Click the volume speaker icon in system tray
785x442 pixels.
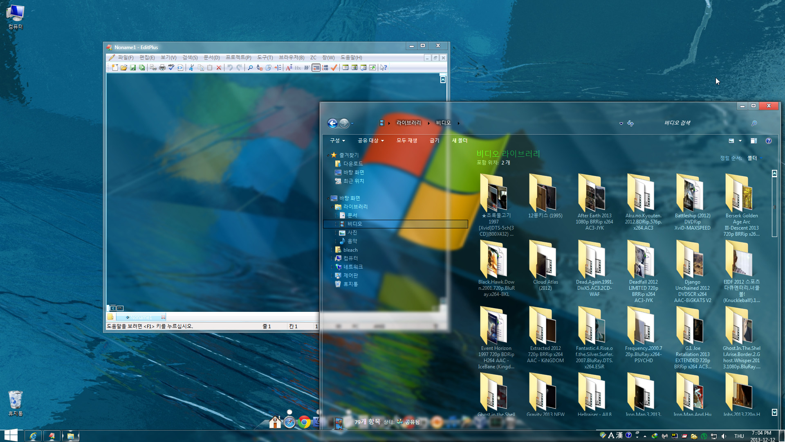(x=724, y=436)
